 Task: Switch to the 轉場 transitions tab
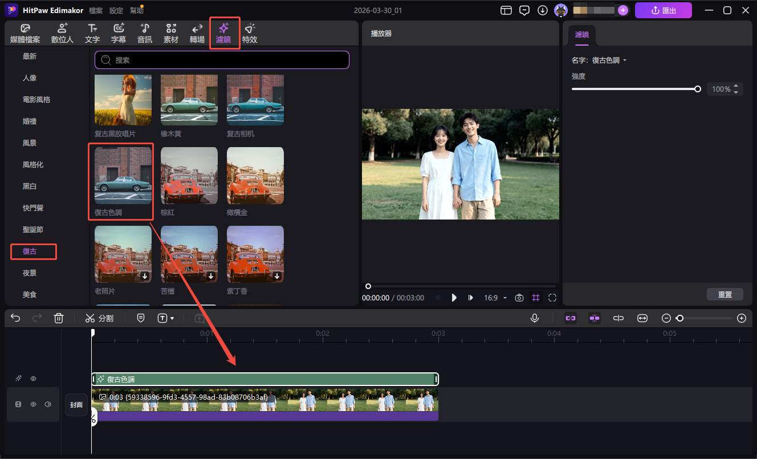(197, 33)
